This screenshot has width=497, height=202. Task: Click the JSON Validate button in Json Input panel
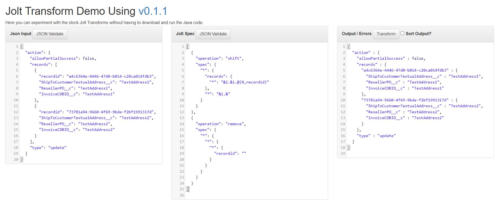[50, 34]
